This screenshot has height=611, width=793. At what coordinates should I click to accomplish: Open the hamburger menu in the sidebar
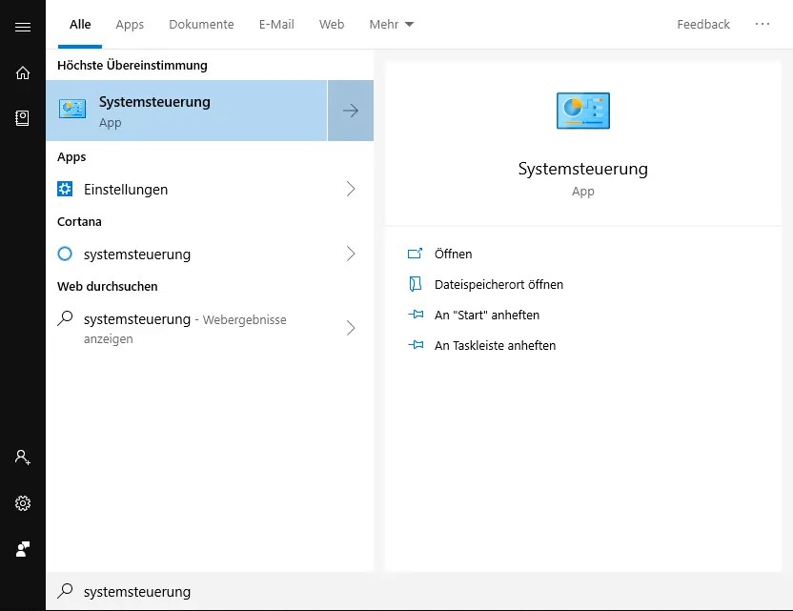coord(22,27)
